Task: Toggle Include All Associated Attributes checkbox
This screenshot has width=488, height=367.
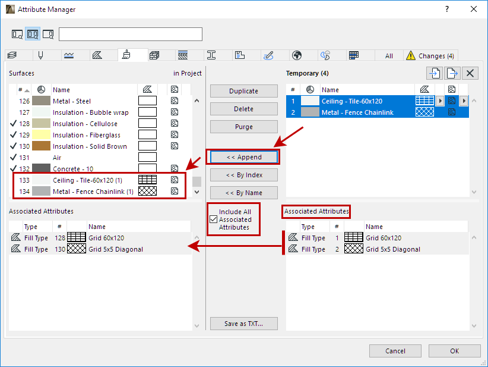Action: [x=214, y=219]
